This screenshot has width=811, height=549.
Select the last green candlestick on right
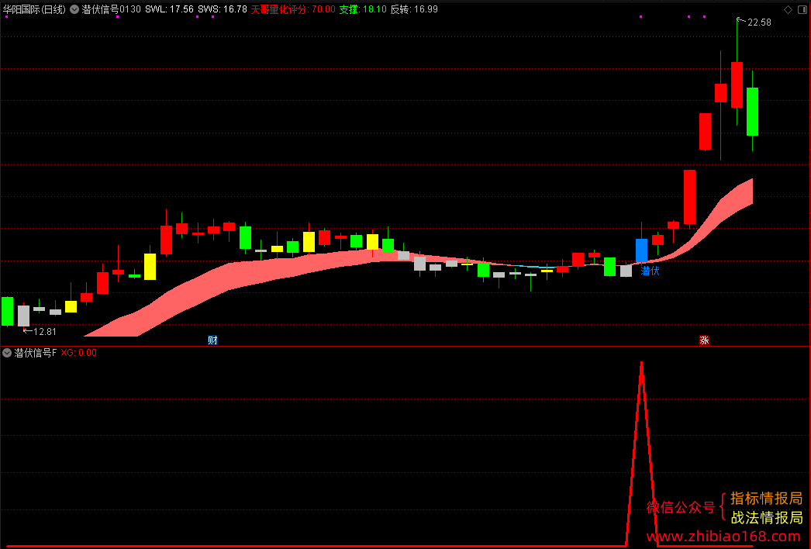(x=753, y=111)
